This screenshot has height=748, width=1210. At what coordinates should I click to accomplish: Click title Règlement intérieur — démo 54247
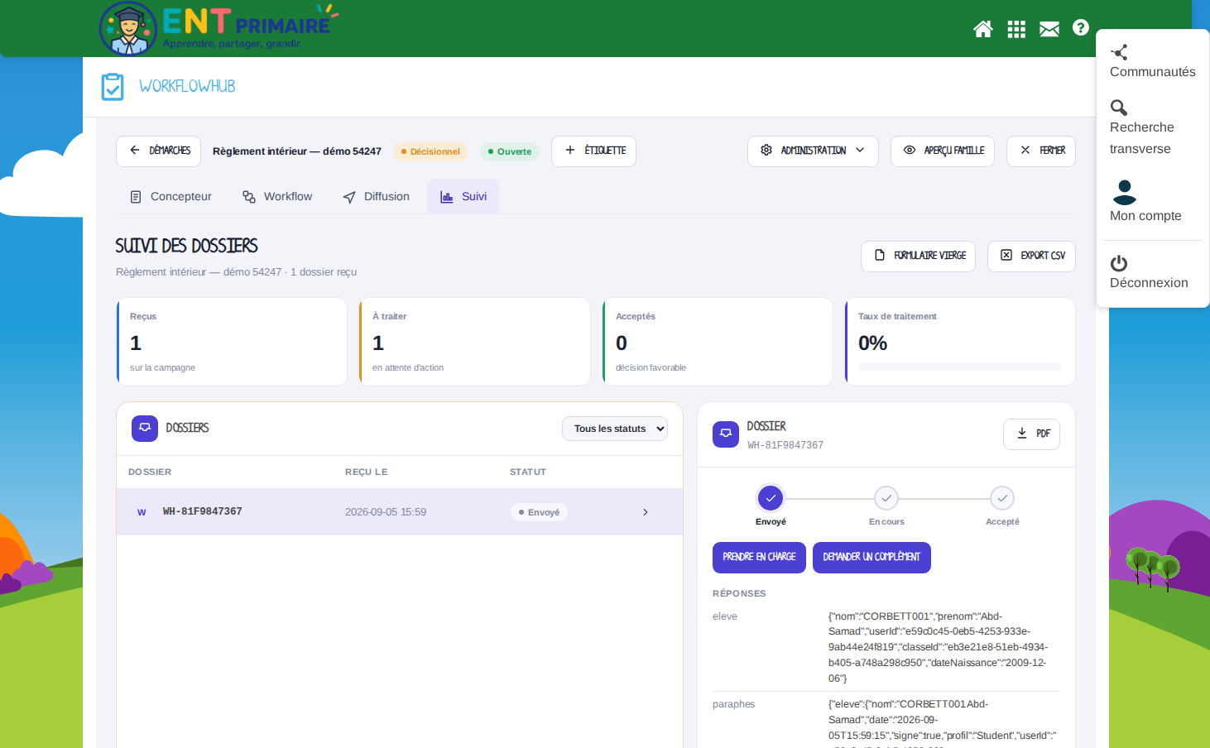point(297,151)
